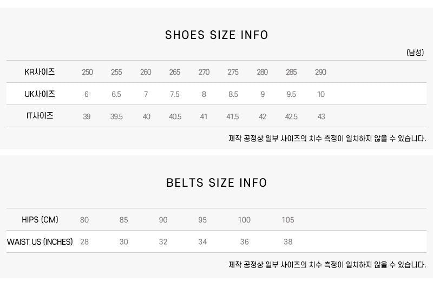Select KR shoe size 290
Screen dimensions: 433x288
(320, 72)
